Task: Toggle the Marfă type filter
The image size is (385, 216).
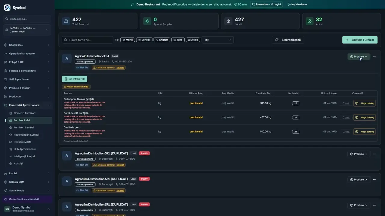Action: point(128,40)
